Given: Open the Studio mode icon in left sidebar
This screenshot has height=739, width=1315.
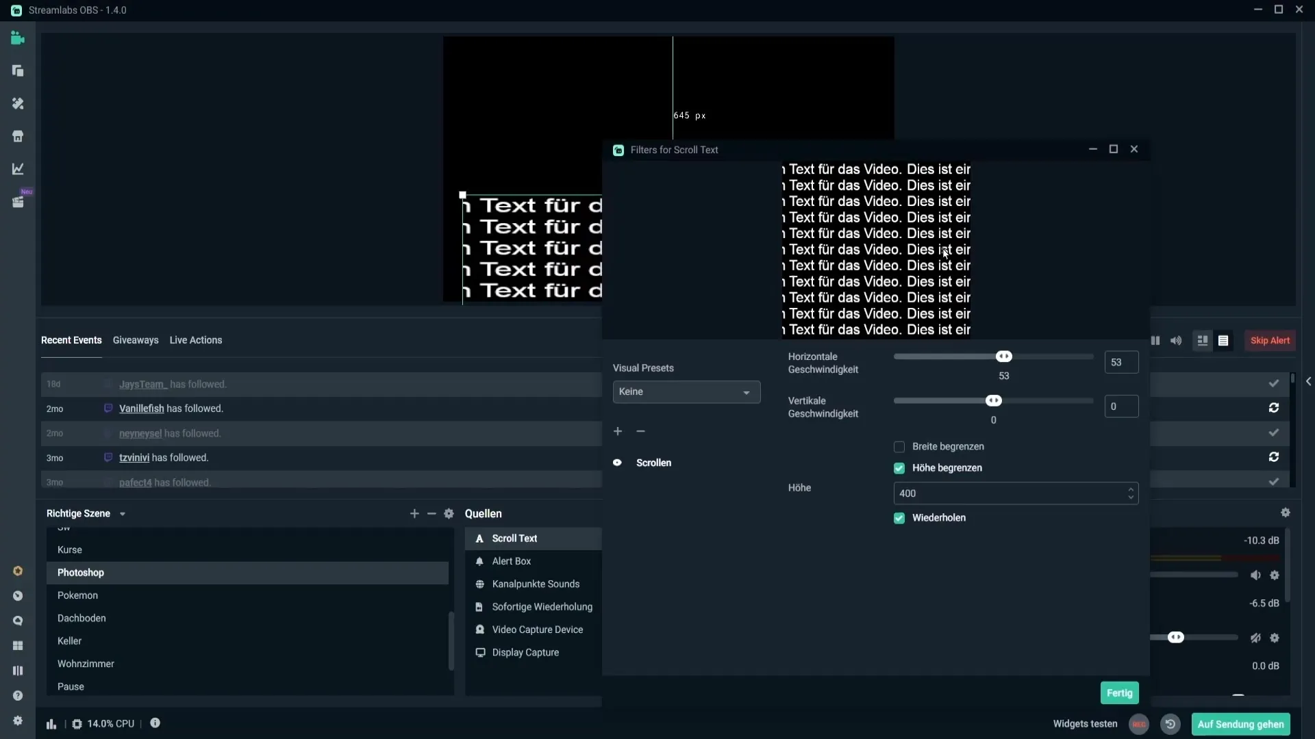Looking at the screenshot, I should click(18, 671).
